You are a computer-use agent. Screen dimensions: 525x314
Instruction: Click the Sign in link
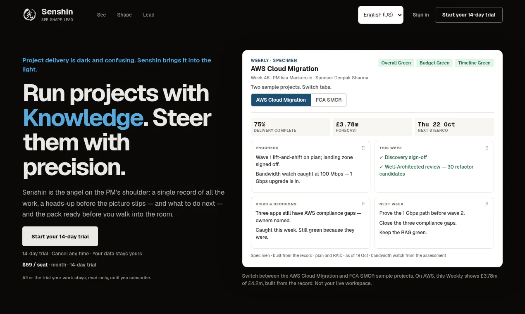point(421,15)
